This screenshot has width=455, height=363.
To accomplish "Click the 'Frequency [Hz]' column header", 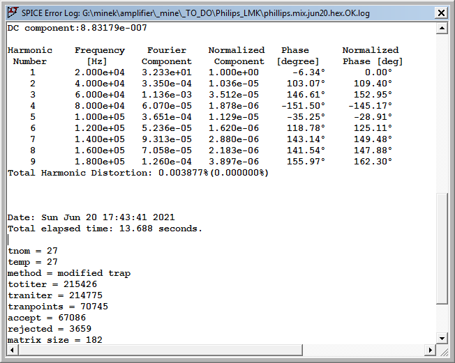I will (x=100, y=56).
